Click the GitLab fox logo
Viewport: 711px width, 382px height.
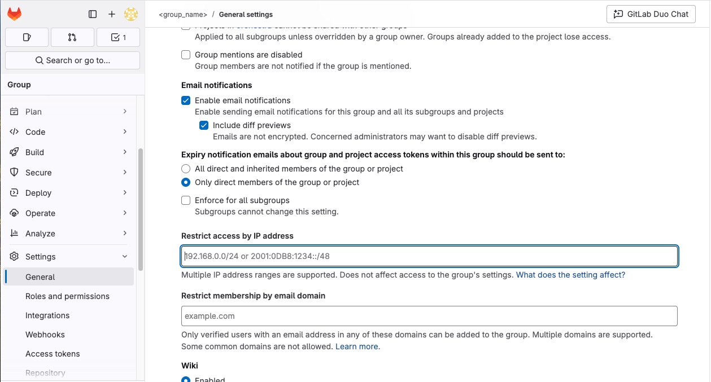[x=14, y=14]
